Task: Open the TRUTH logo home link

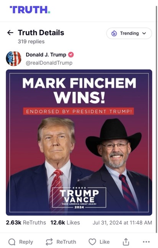Action: point(30,10)
